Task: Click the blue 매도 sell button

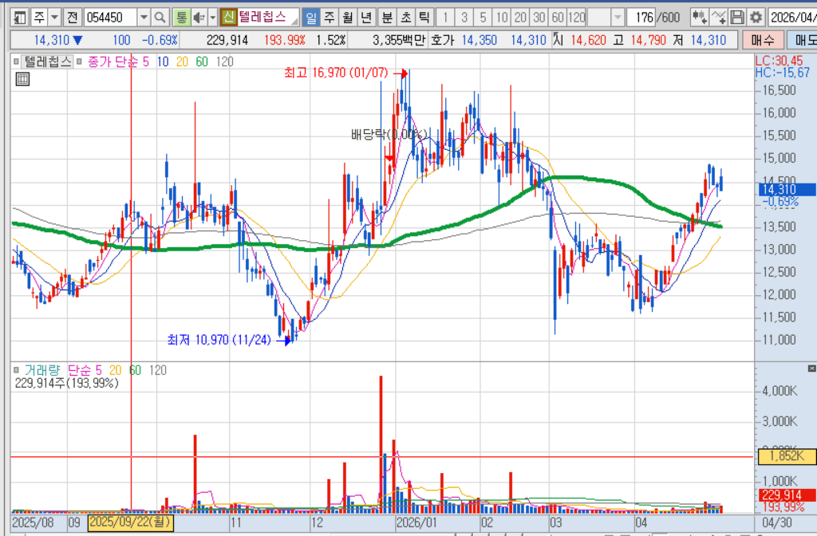Action: point(802,40)
